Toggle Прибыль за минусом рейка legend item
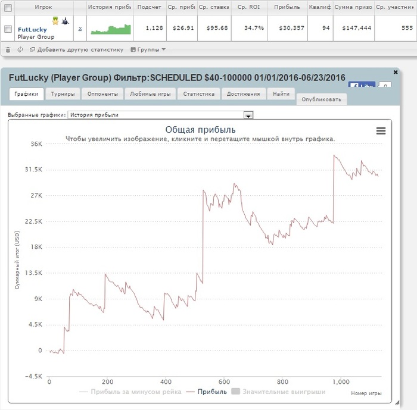The height and width of the screenshot is (410, 417). coord(130,392)
